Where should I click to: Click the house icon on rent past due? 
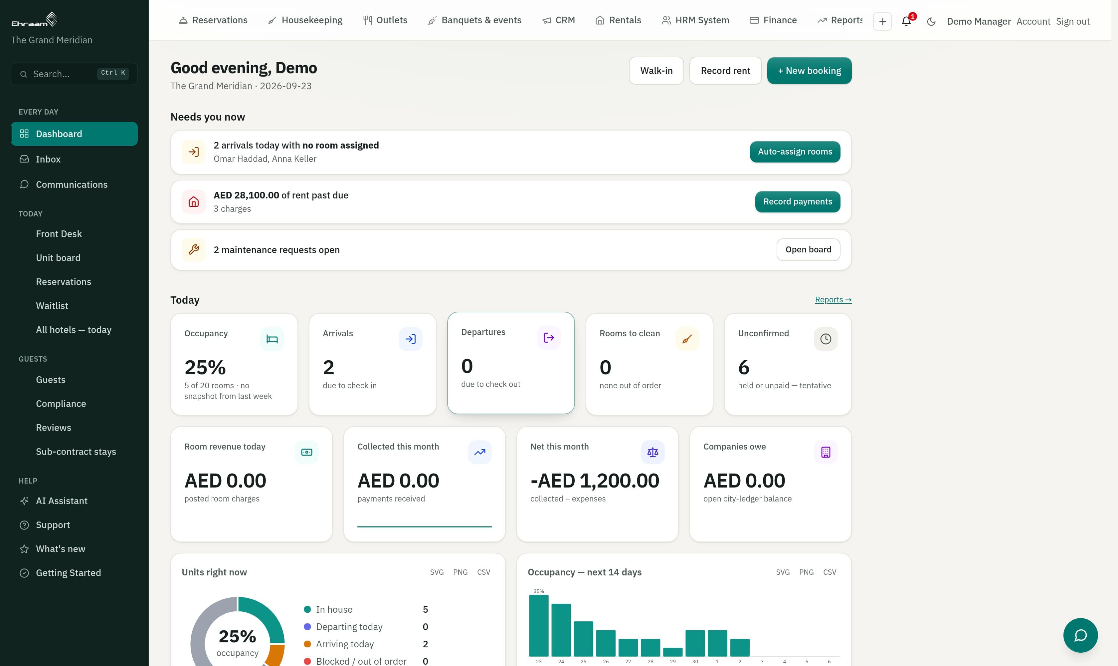194,202
